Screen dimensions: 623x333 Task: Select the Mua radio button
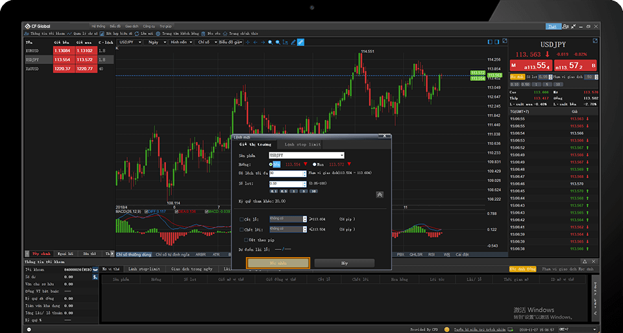[x=314, y=165]
